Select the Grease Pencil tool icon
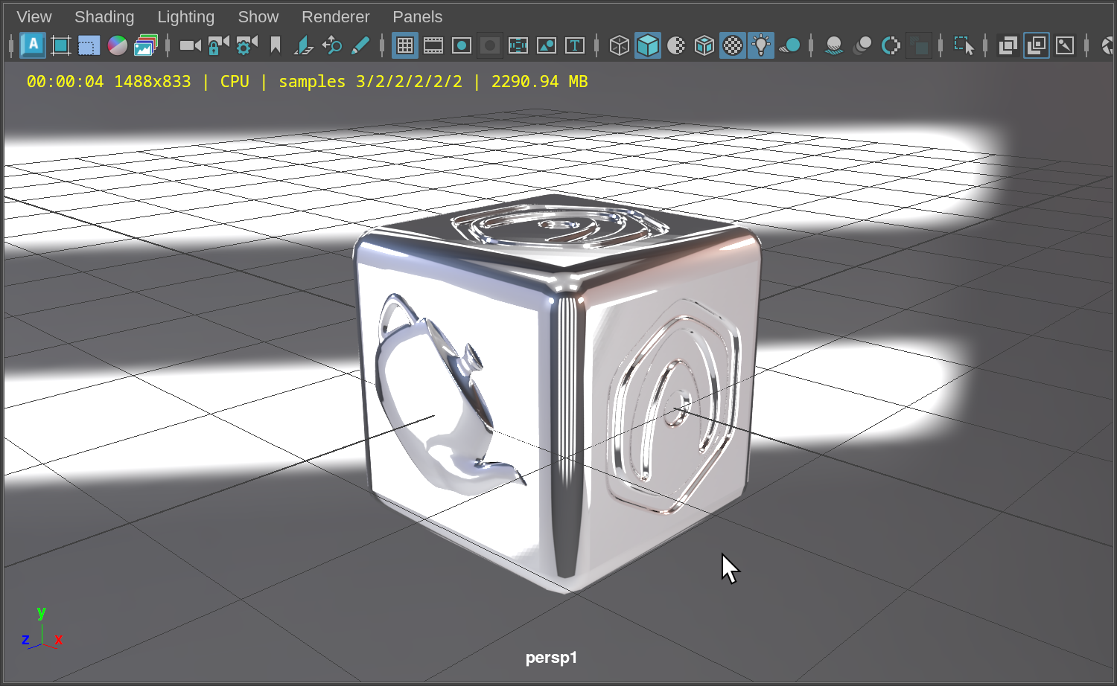1117x686 pixels. click(360, 45)
